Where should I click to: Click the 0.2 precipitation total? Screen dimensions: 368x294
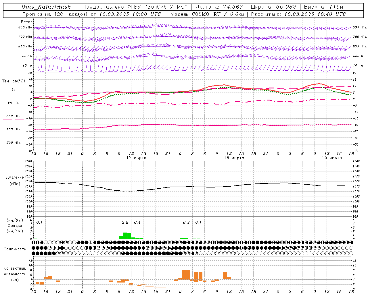tap(186, 223)
